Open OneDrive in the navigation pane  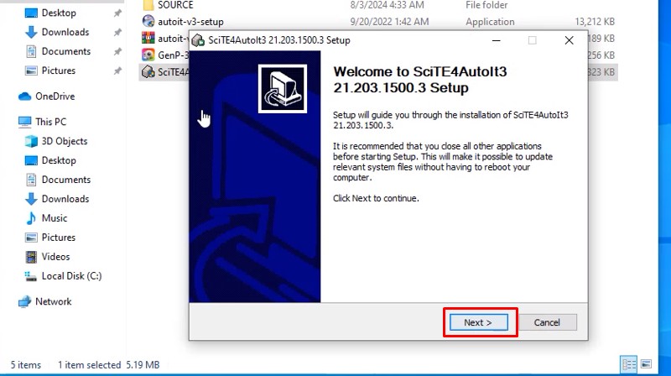pos(55,97)
